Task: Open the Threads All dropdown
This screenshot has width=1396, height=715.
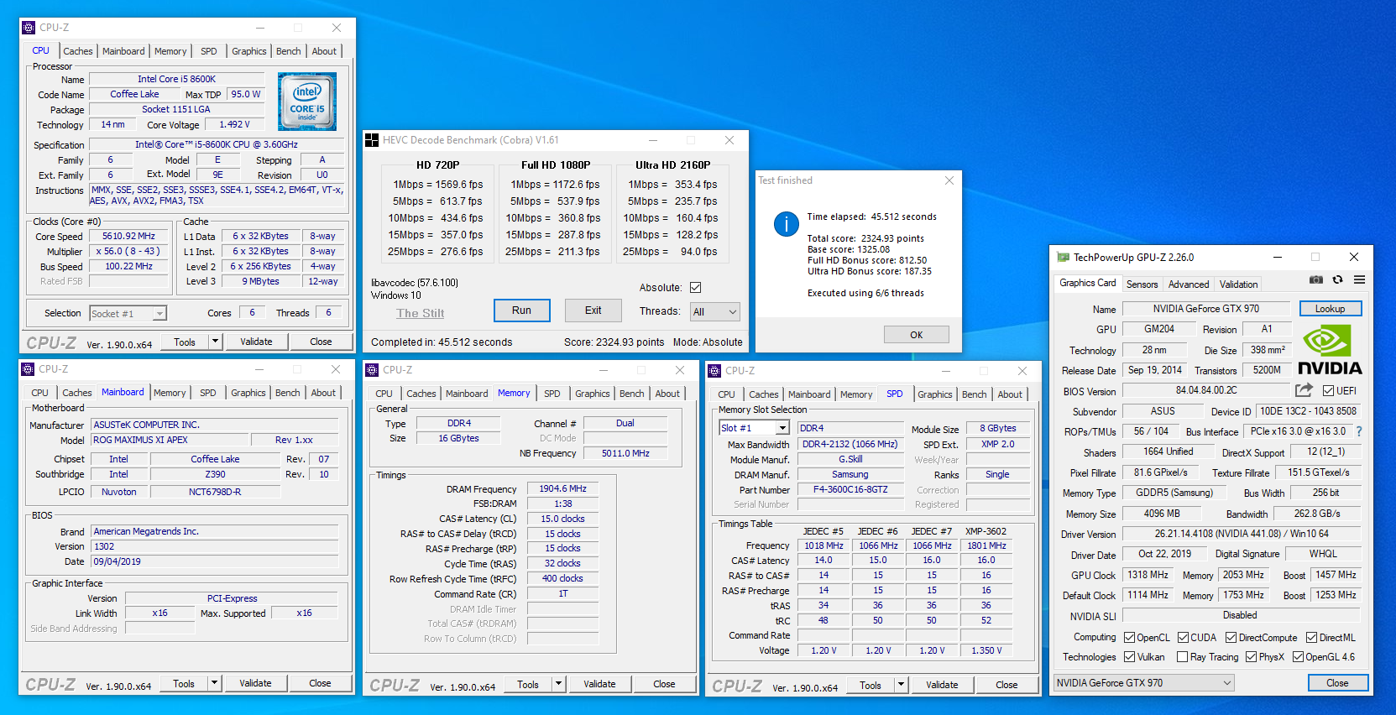Action: (714, 311)
